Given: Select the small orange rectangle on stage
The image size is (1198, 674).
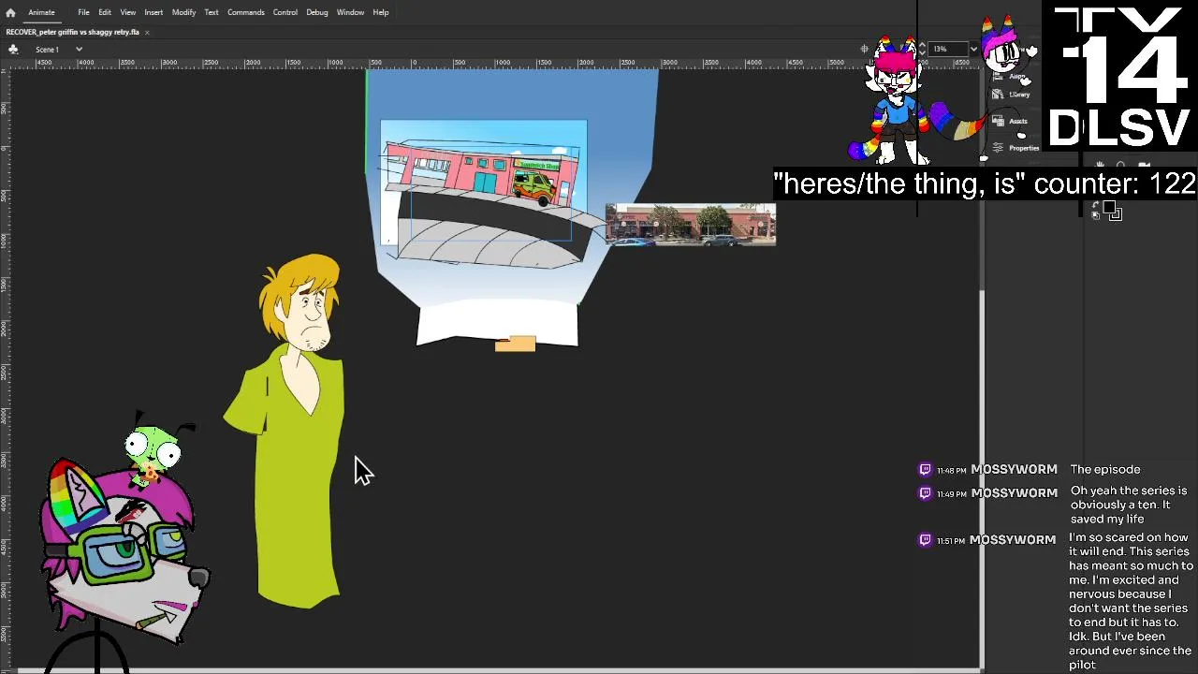Looking at the screenshot, I should (515, 344).
